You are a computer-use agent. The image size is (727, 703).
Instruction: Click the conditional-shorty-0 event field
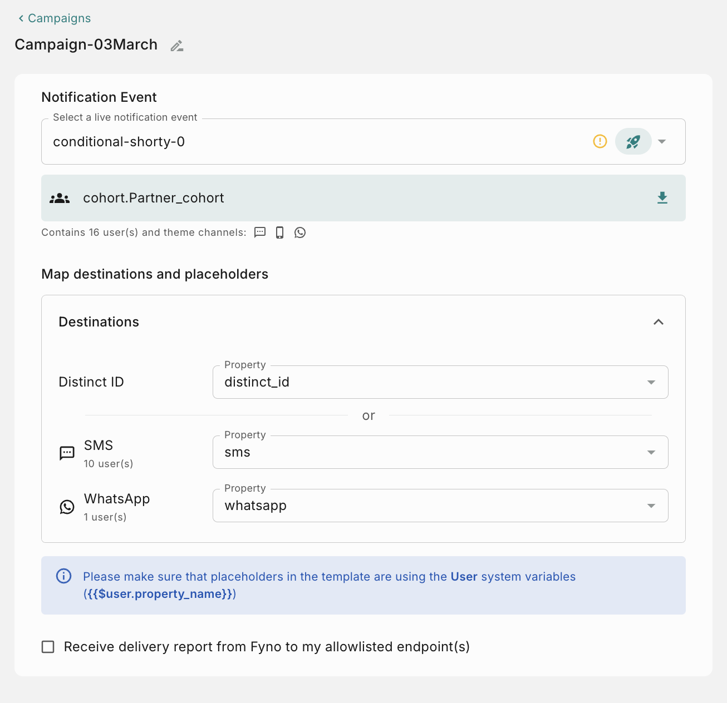click(x=312, y=142)
